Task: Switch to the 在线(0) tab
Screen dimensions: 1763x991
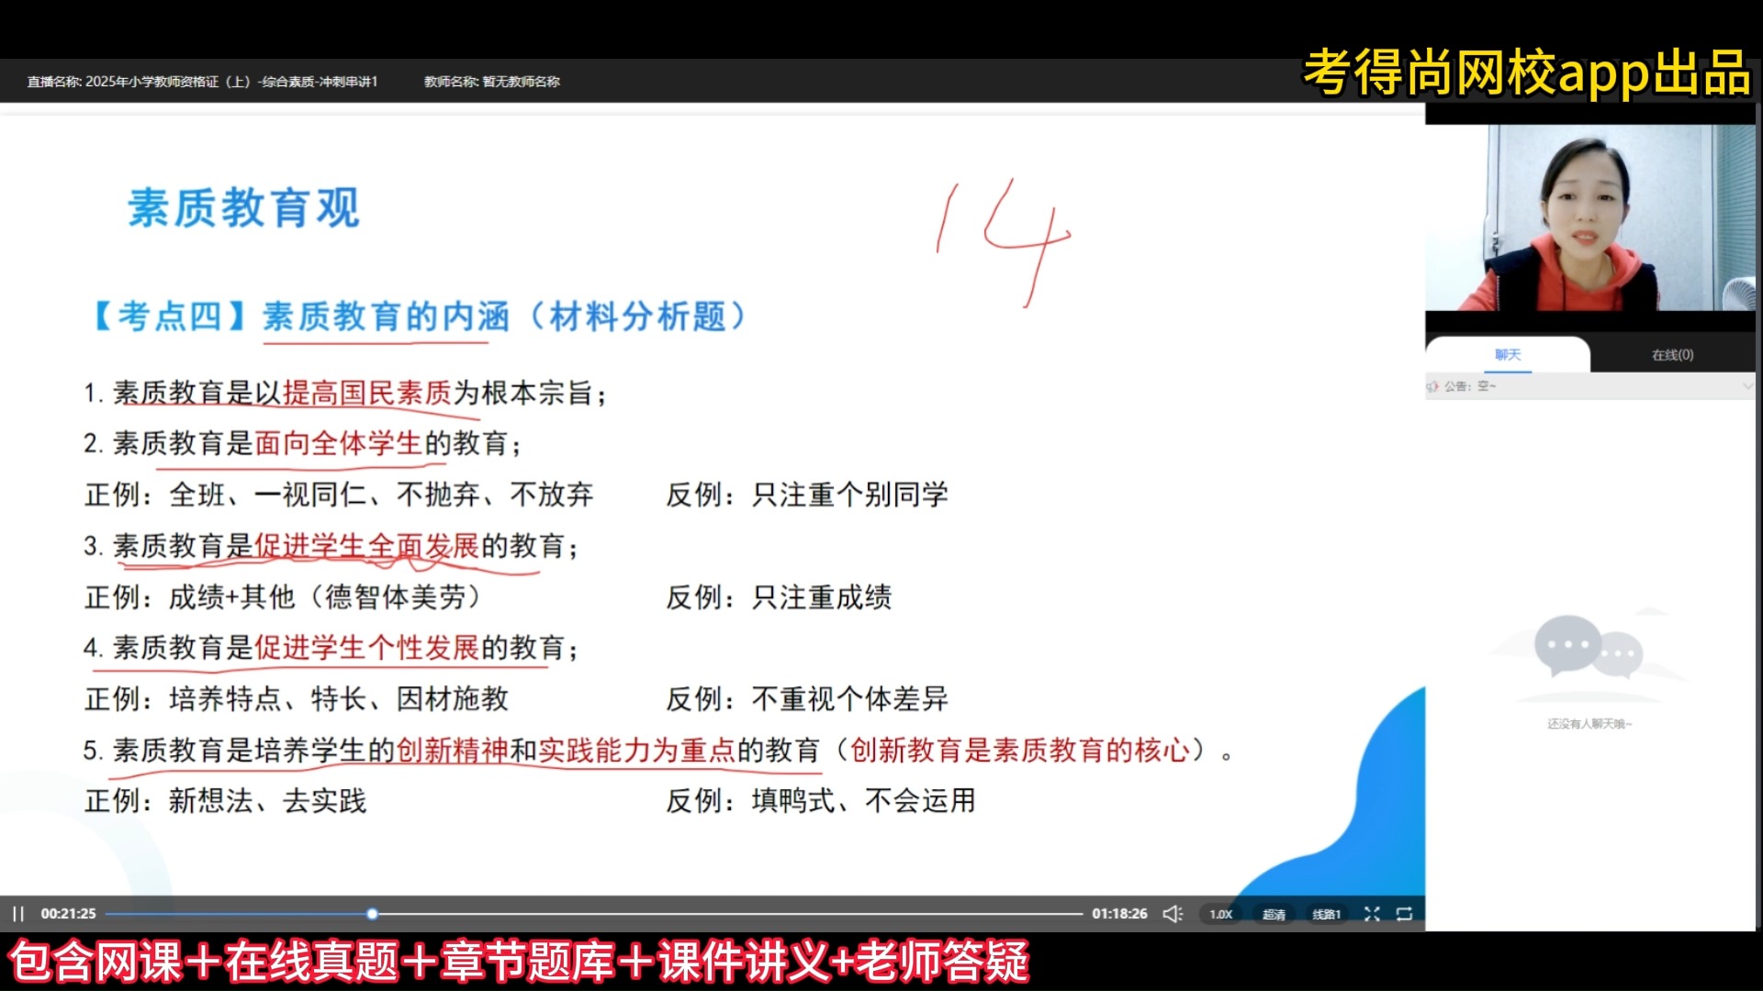Action: pos(1672,355)
